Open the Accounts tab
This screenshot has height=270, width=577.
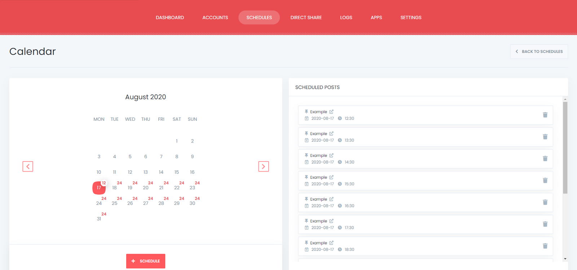215,17
